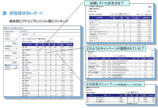This screenshot has width=158, height=108.
Task: Click export icon in the advertiser list popup
Action: coord(150,11)
